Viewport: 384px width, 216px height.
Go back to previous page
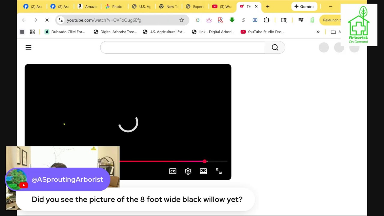pos(24,20)
